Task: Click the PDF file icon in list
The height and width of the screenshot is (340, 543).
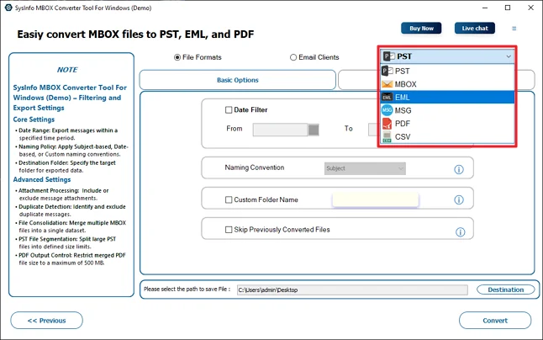Action: tap(387, 124)
